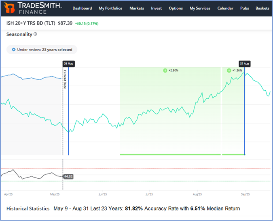Click the +1.36% seasonal window label

[x=237, y=71]
